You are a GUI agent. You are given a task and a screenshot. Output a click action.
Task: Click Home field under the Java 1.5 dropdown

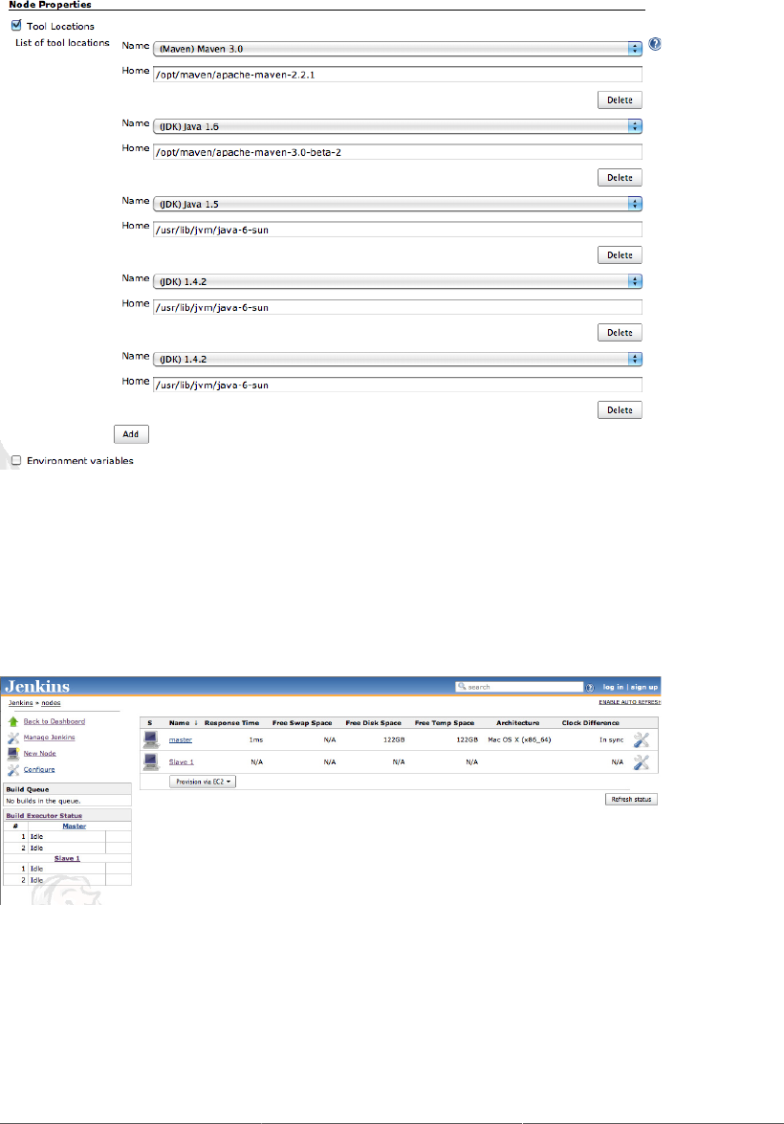coord(398,230)
